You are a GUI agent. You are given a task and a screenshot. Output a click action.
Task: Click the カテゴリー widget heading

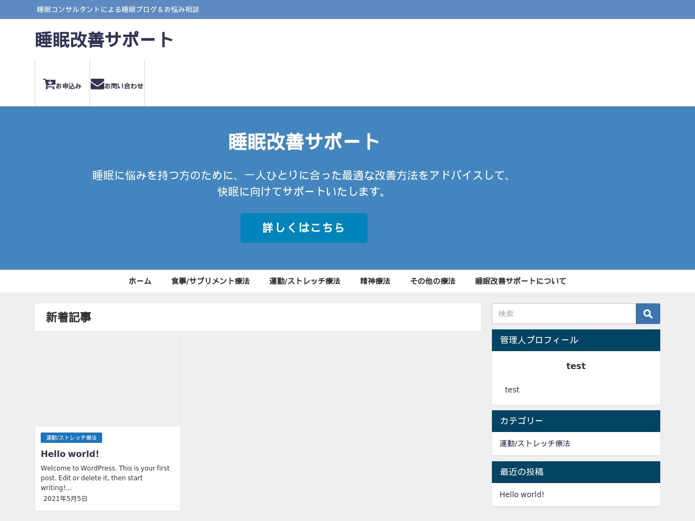point(576,421)
